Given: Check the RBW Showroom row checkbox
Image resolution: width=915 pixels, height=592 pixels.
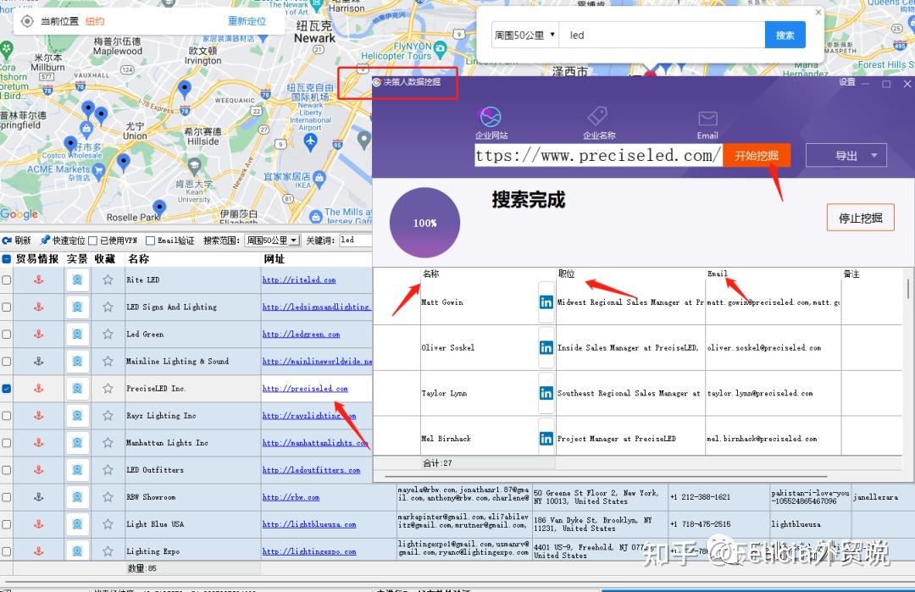Looking at the screenshot, I should [7, 497].
